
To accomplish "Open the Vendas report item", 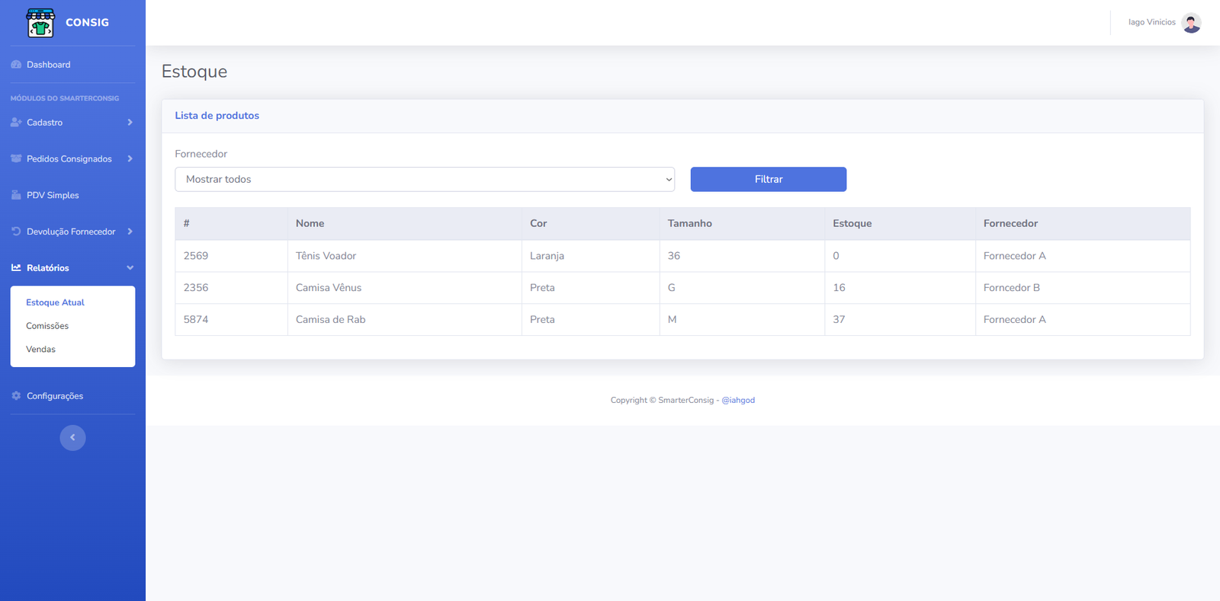I will click(x=41, y=350).
